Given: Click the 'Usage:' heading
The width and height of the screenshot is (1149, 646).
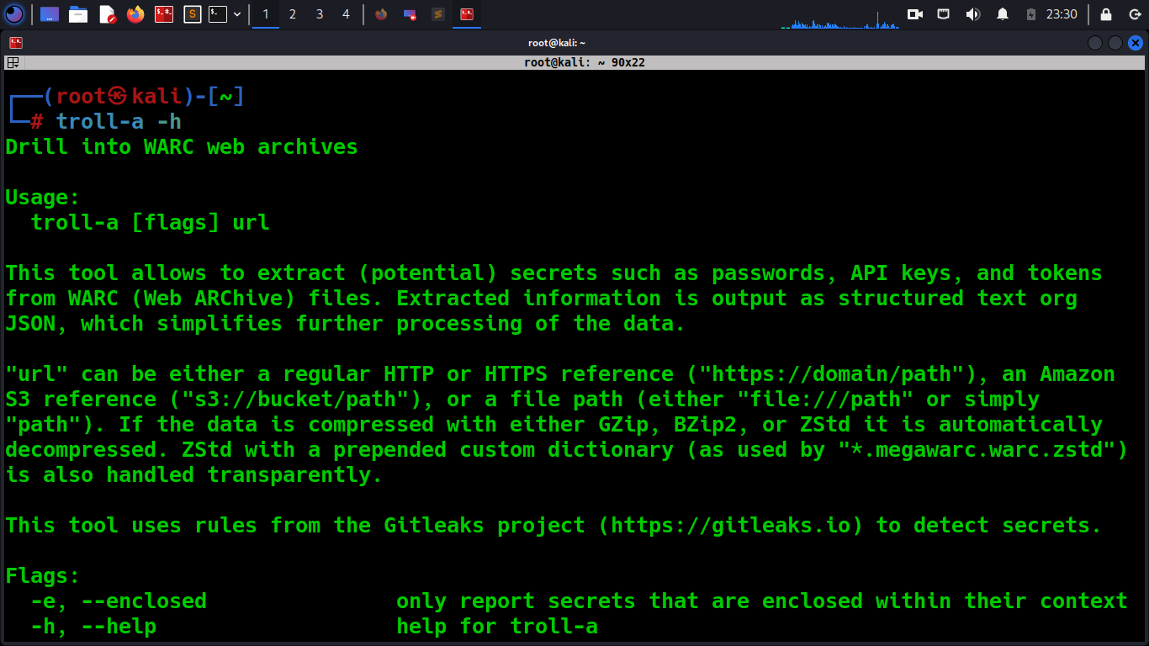Looking at the screenshot, I should tap(43, 198).
